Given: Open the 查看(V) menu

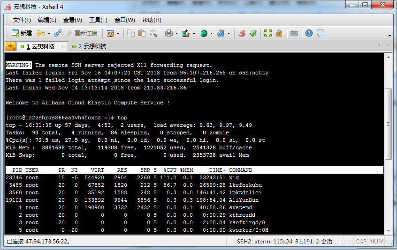Looking at the screenshot, I should pos(72,20).
